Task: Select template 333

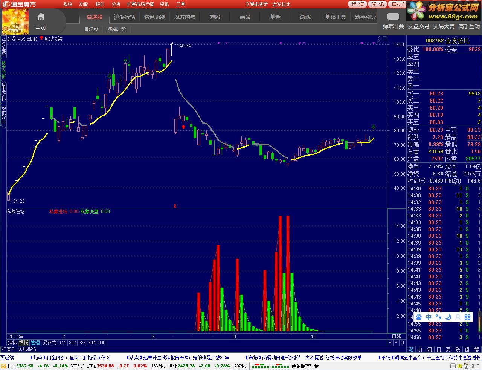Action: [82, 343]
